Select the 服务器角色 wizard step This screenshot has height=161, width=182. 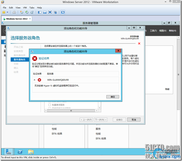point(20,60)
